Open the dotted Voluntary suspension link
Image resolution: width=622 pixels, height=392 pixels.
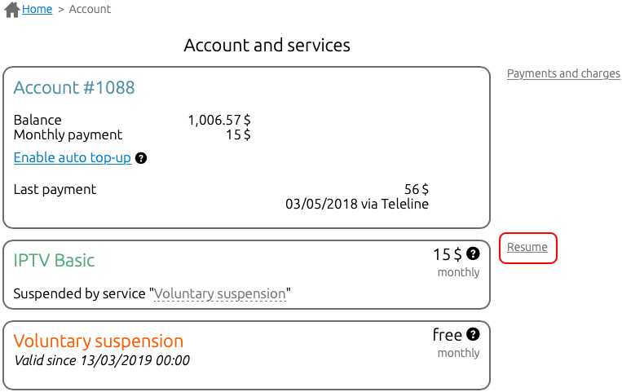click(x=220, y=293)
